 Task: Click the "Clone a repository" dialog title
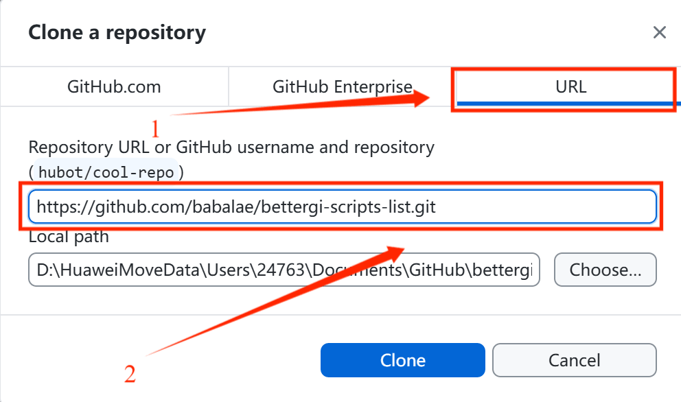click(x=117, y=32)
